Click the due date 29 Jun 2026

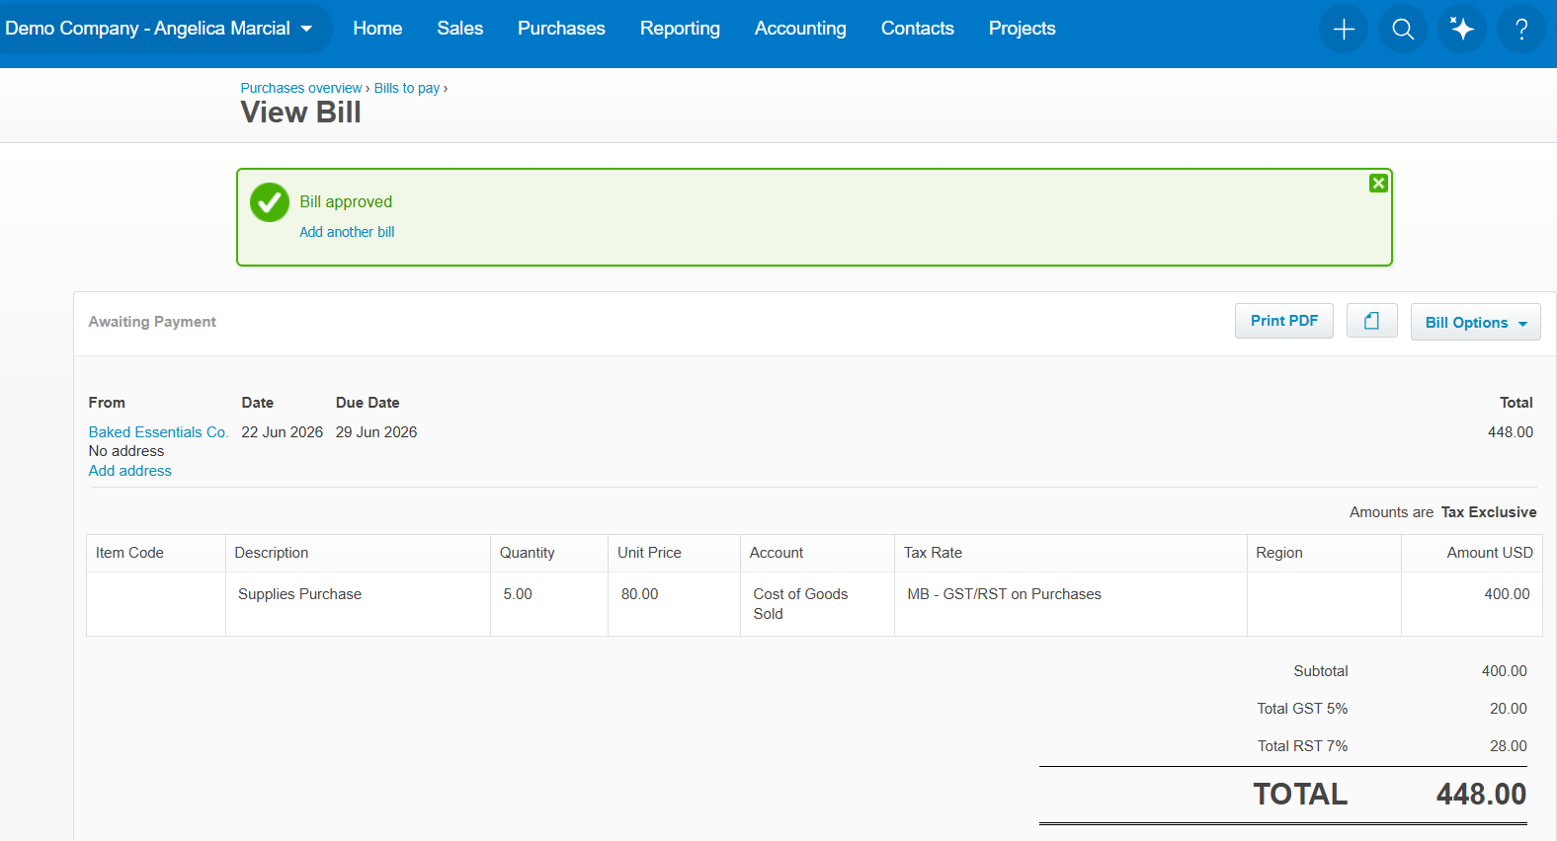click(x=376, y=432)
